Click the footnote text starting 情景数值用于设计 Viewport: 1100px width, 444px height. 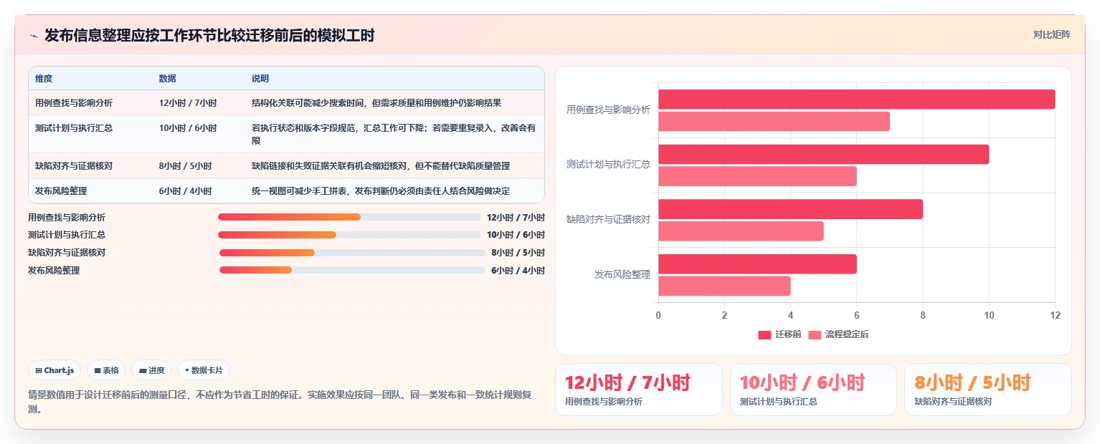280,402
